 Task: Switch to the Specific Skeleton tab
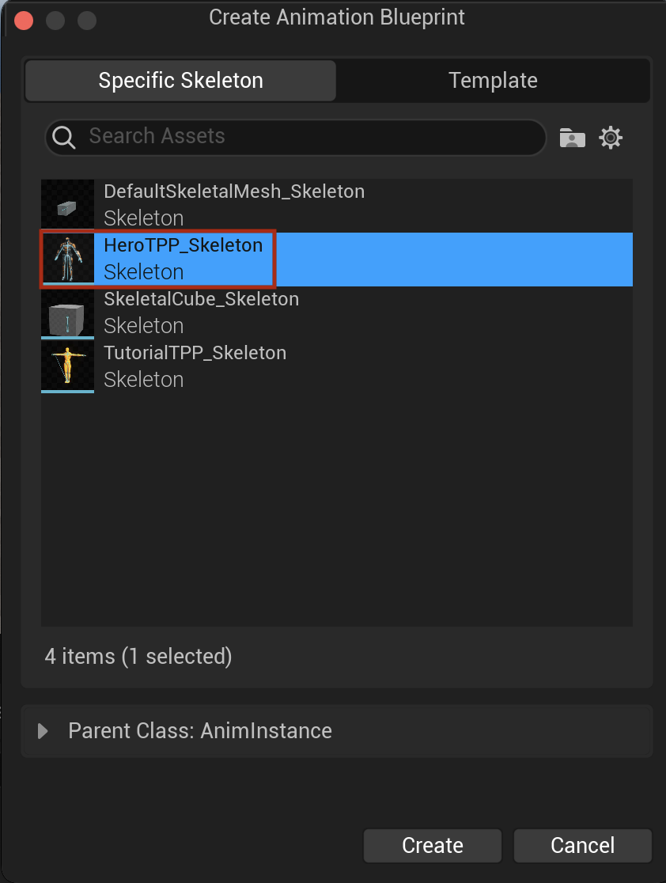click(x=180, y=81)
